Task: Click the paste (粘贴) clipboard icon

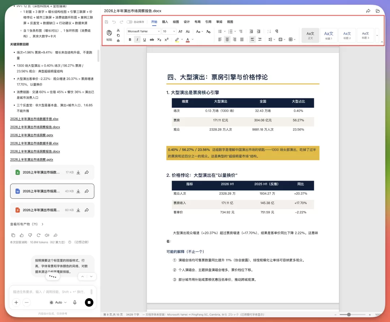Action: pyautogui.click(x=109, y=33)
